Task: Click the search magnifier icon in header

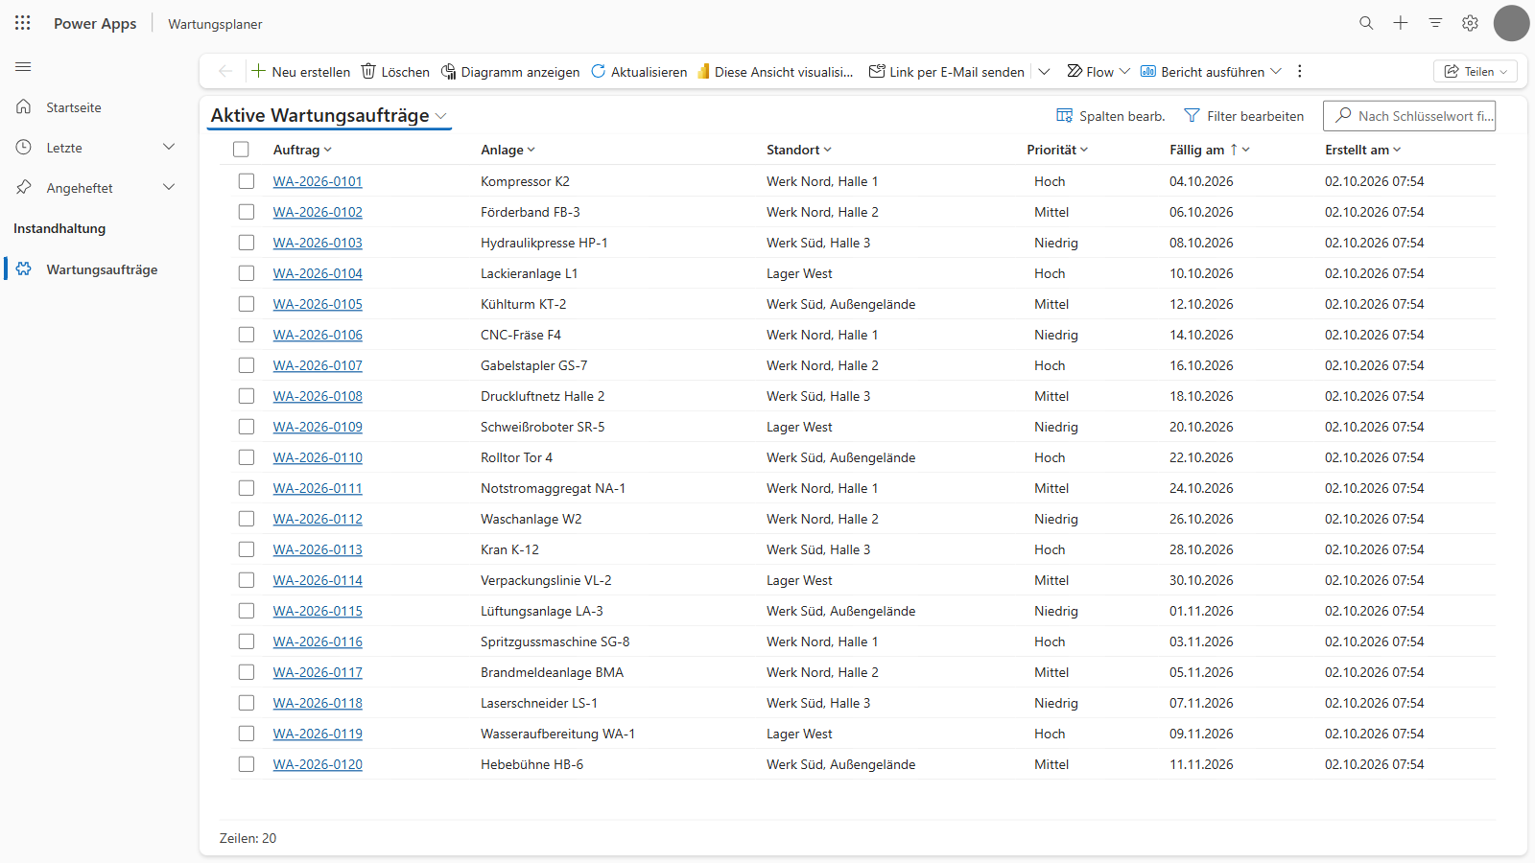Action: click(x=1366, y=23)
